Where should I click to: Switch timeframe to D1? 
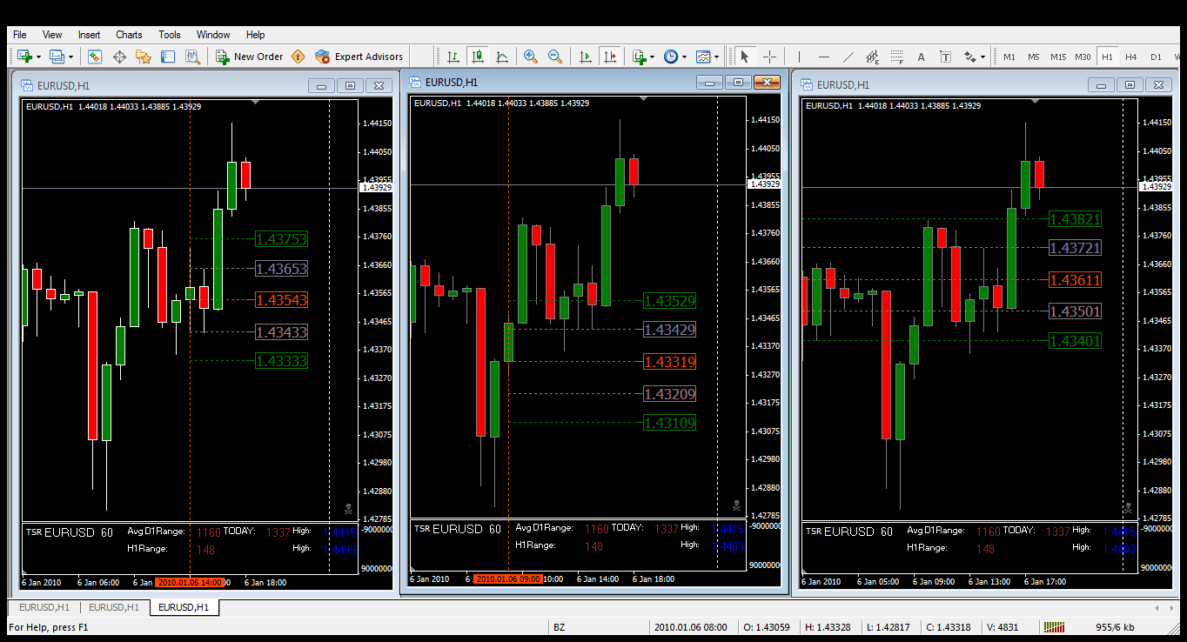tap(1156, 57)
